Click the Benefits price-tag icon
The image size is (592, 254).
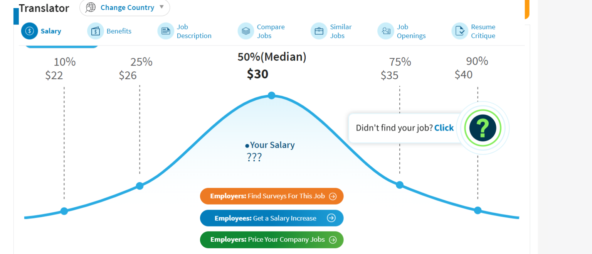[x=96, y=31]
